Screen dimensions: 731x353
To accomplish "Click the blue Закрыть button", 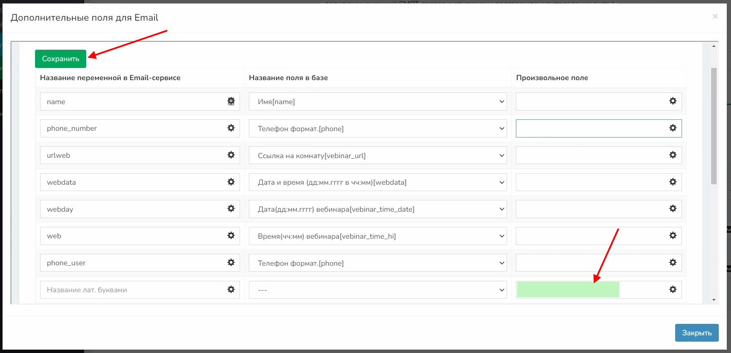I will pos(696,333).
